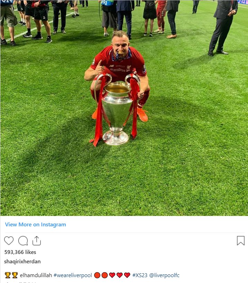The width and height of the screenshot is (248, 283).
Task: Save the post with the bookmark icon
Action: coord(241,240)
